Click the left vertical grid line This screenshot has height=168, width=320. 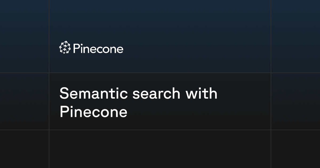[49, 84]
